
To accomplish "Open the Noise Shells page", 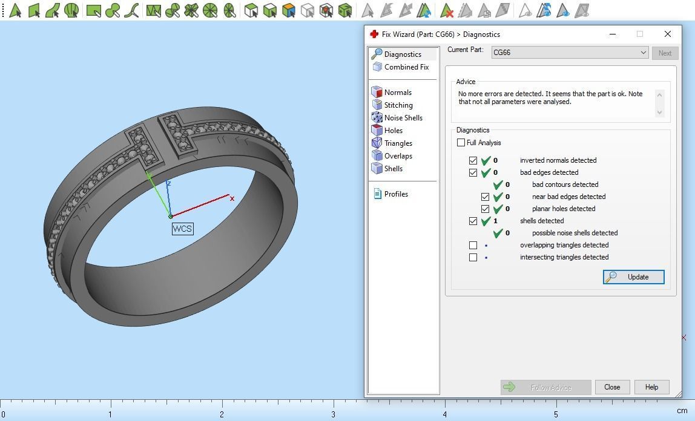I will coord(397,118).
